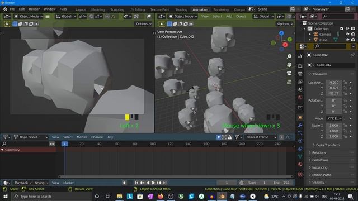Open the Texture properties checker tab icon

tap(300, 174)
